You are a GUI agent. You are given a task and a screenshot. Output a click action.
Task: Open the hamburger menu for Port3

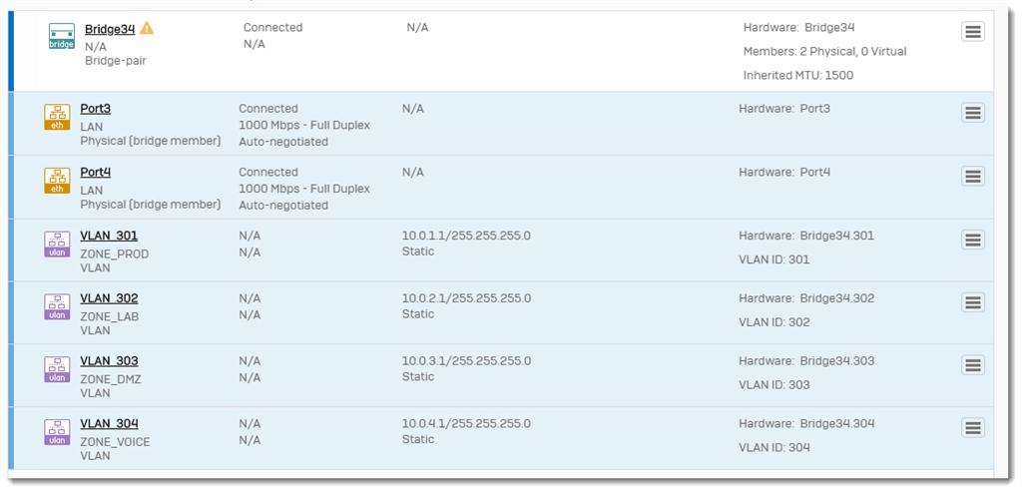pos(972,112)
